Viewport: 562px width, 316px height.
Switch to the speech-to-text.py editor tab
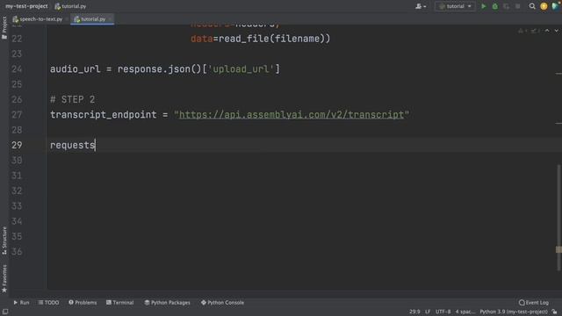click(38, 19)
